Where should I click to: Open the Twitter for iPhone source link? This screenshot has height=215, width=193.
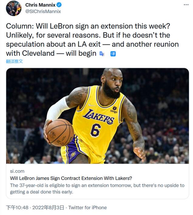click(x=87, y=208)
